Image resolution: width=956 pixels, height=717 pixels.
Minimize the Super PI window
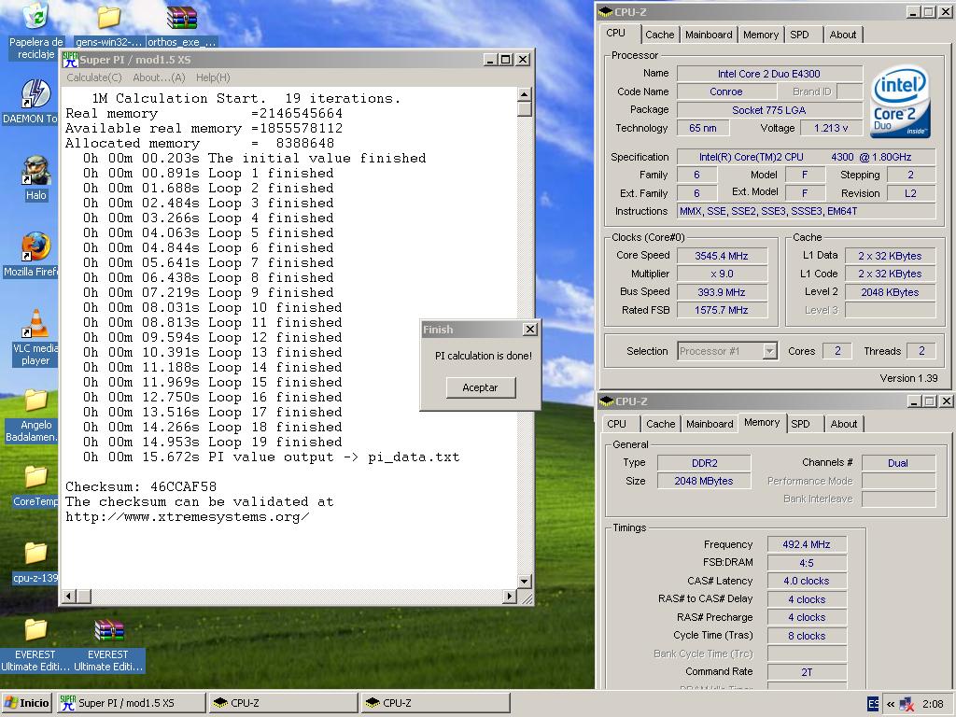tap(490, 60)
